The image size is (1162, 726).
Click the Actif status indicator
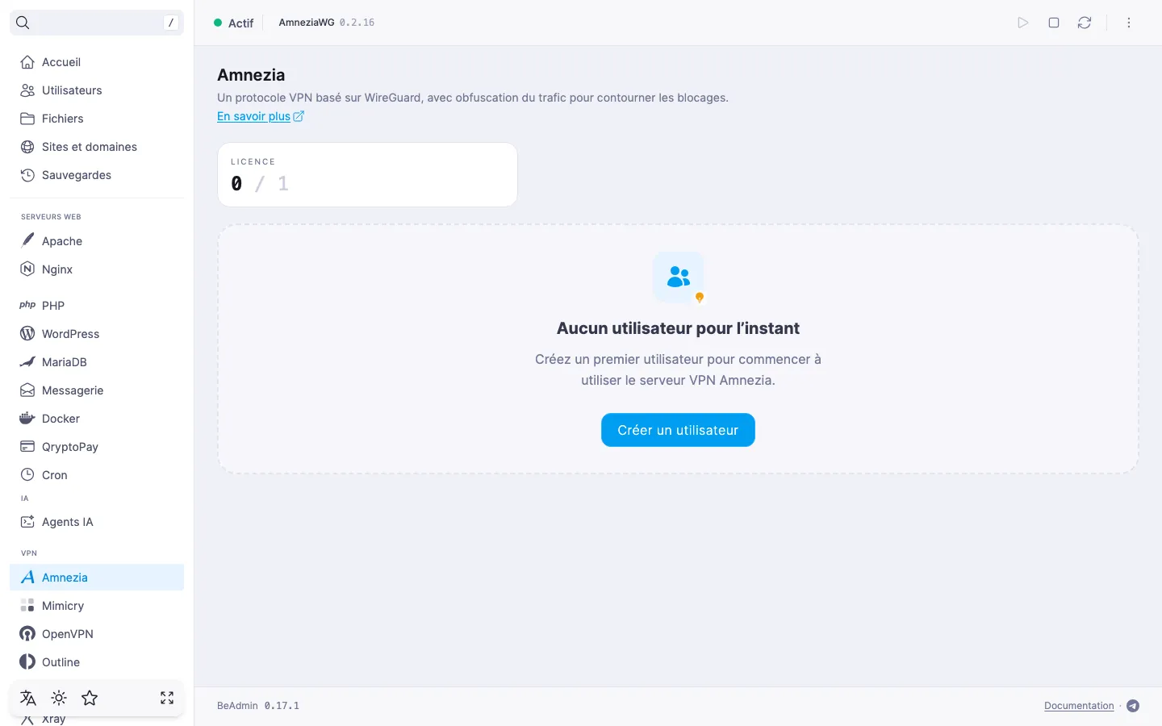tap(234, 23)
